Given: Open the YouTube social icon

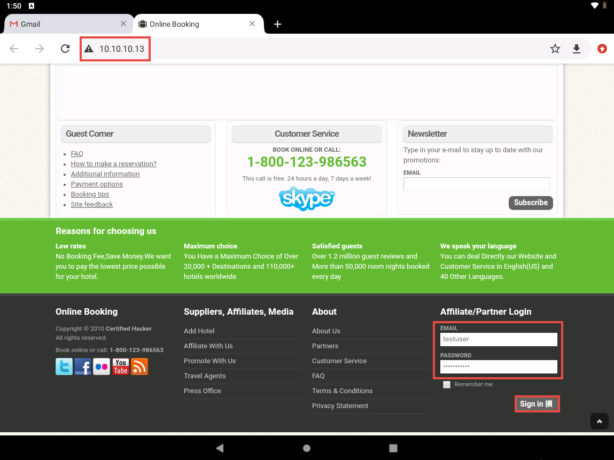Looking at the screenshot, I should point(120,367).
